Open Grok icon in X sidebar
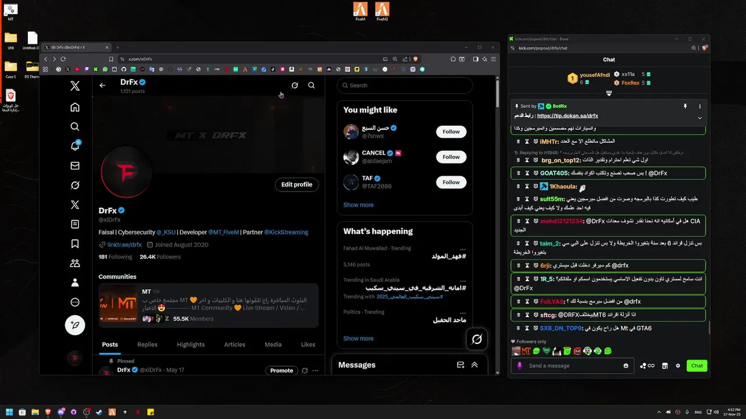746x419 pixels. (x=75, y=185)
